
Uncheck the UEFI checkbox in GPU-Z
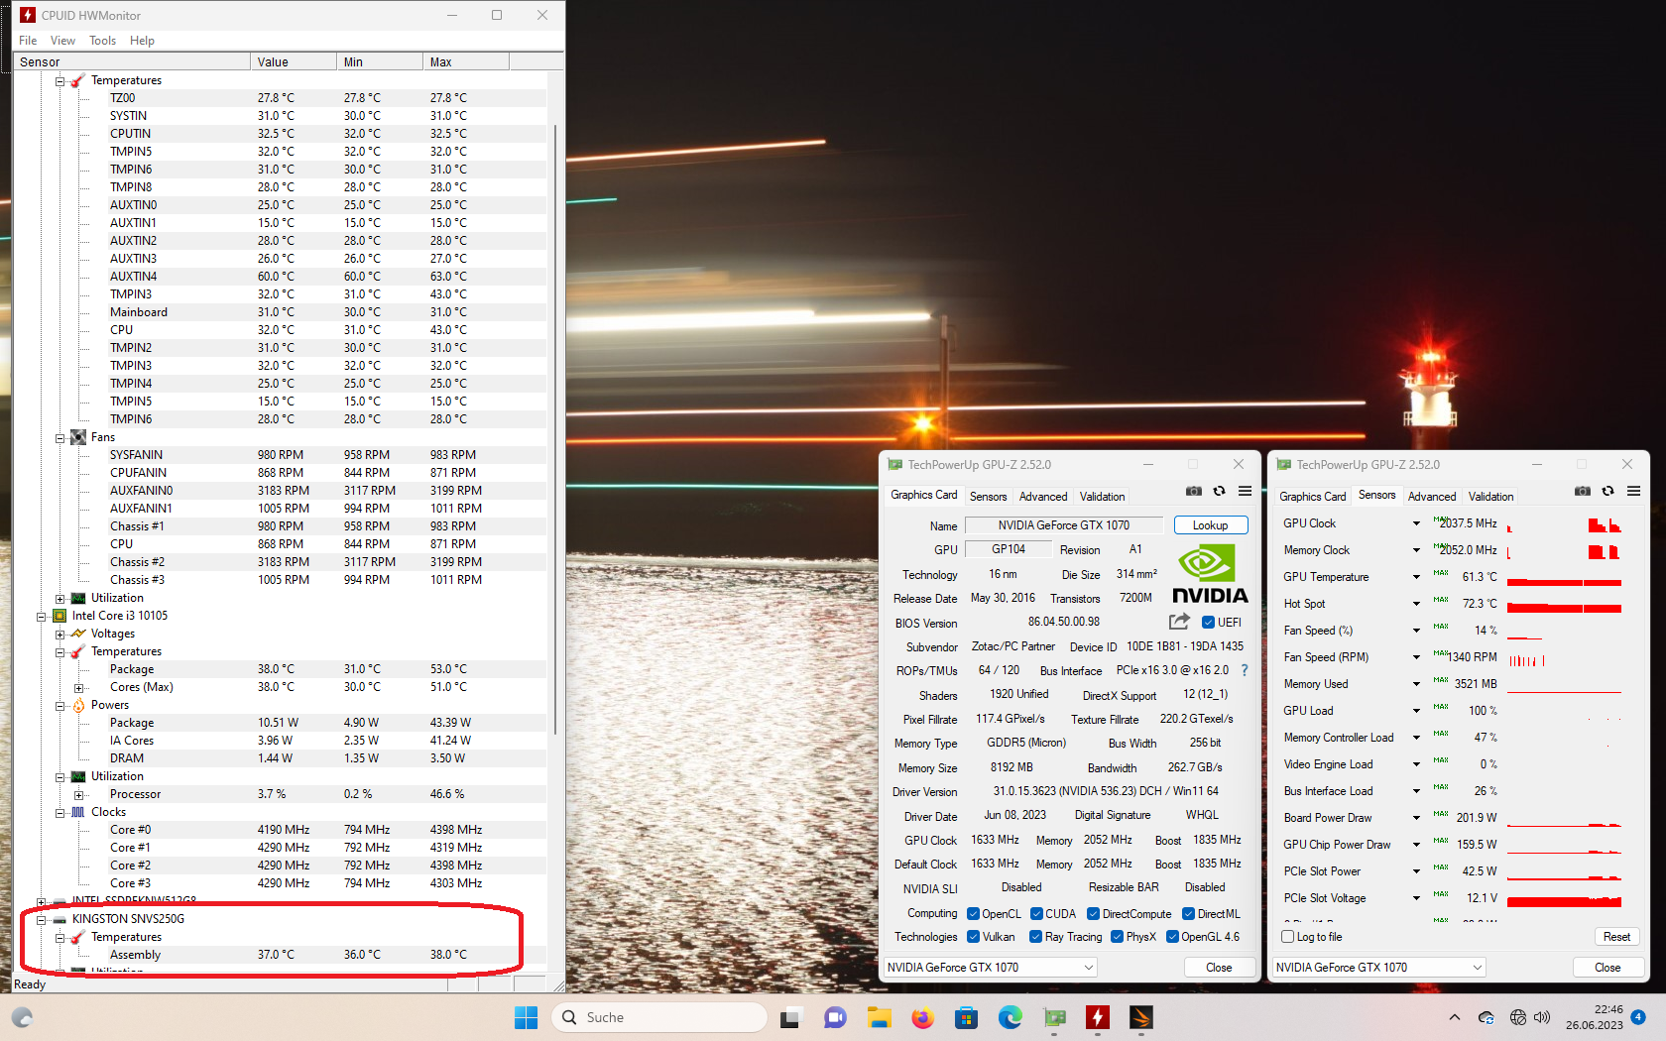tap(1207, 622)
